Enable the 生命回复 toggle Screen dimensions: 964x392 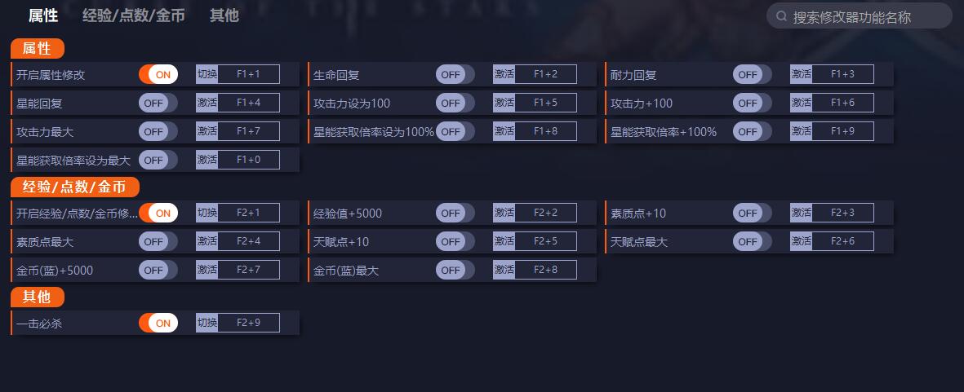[455, 74]
